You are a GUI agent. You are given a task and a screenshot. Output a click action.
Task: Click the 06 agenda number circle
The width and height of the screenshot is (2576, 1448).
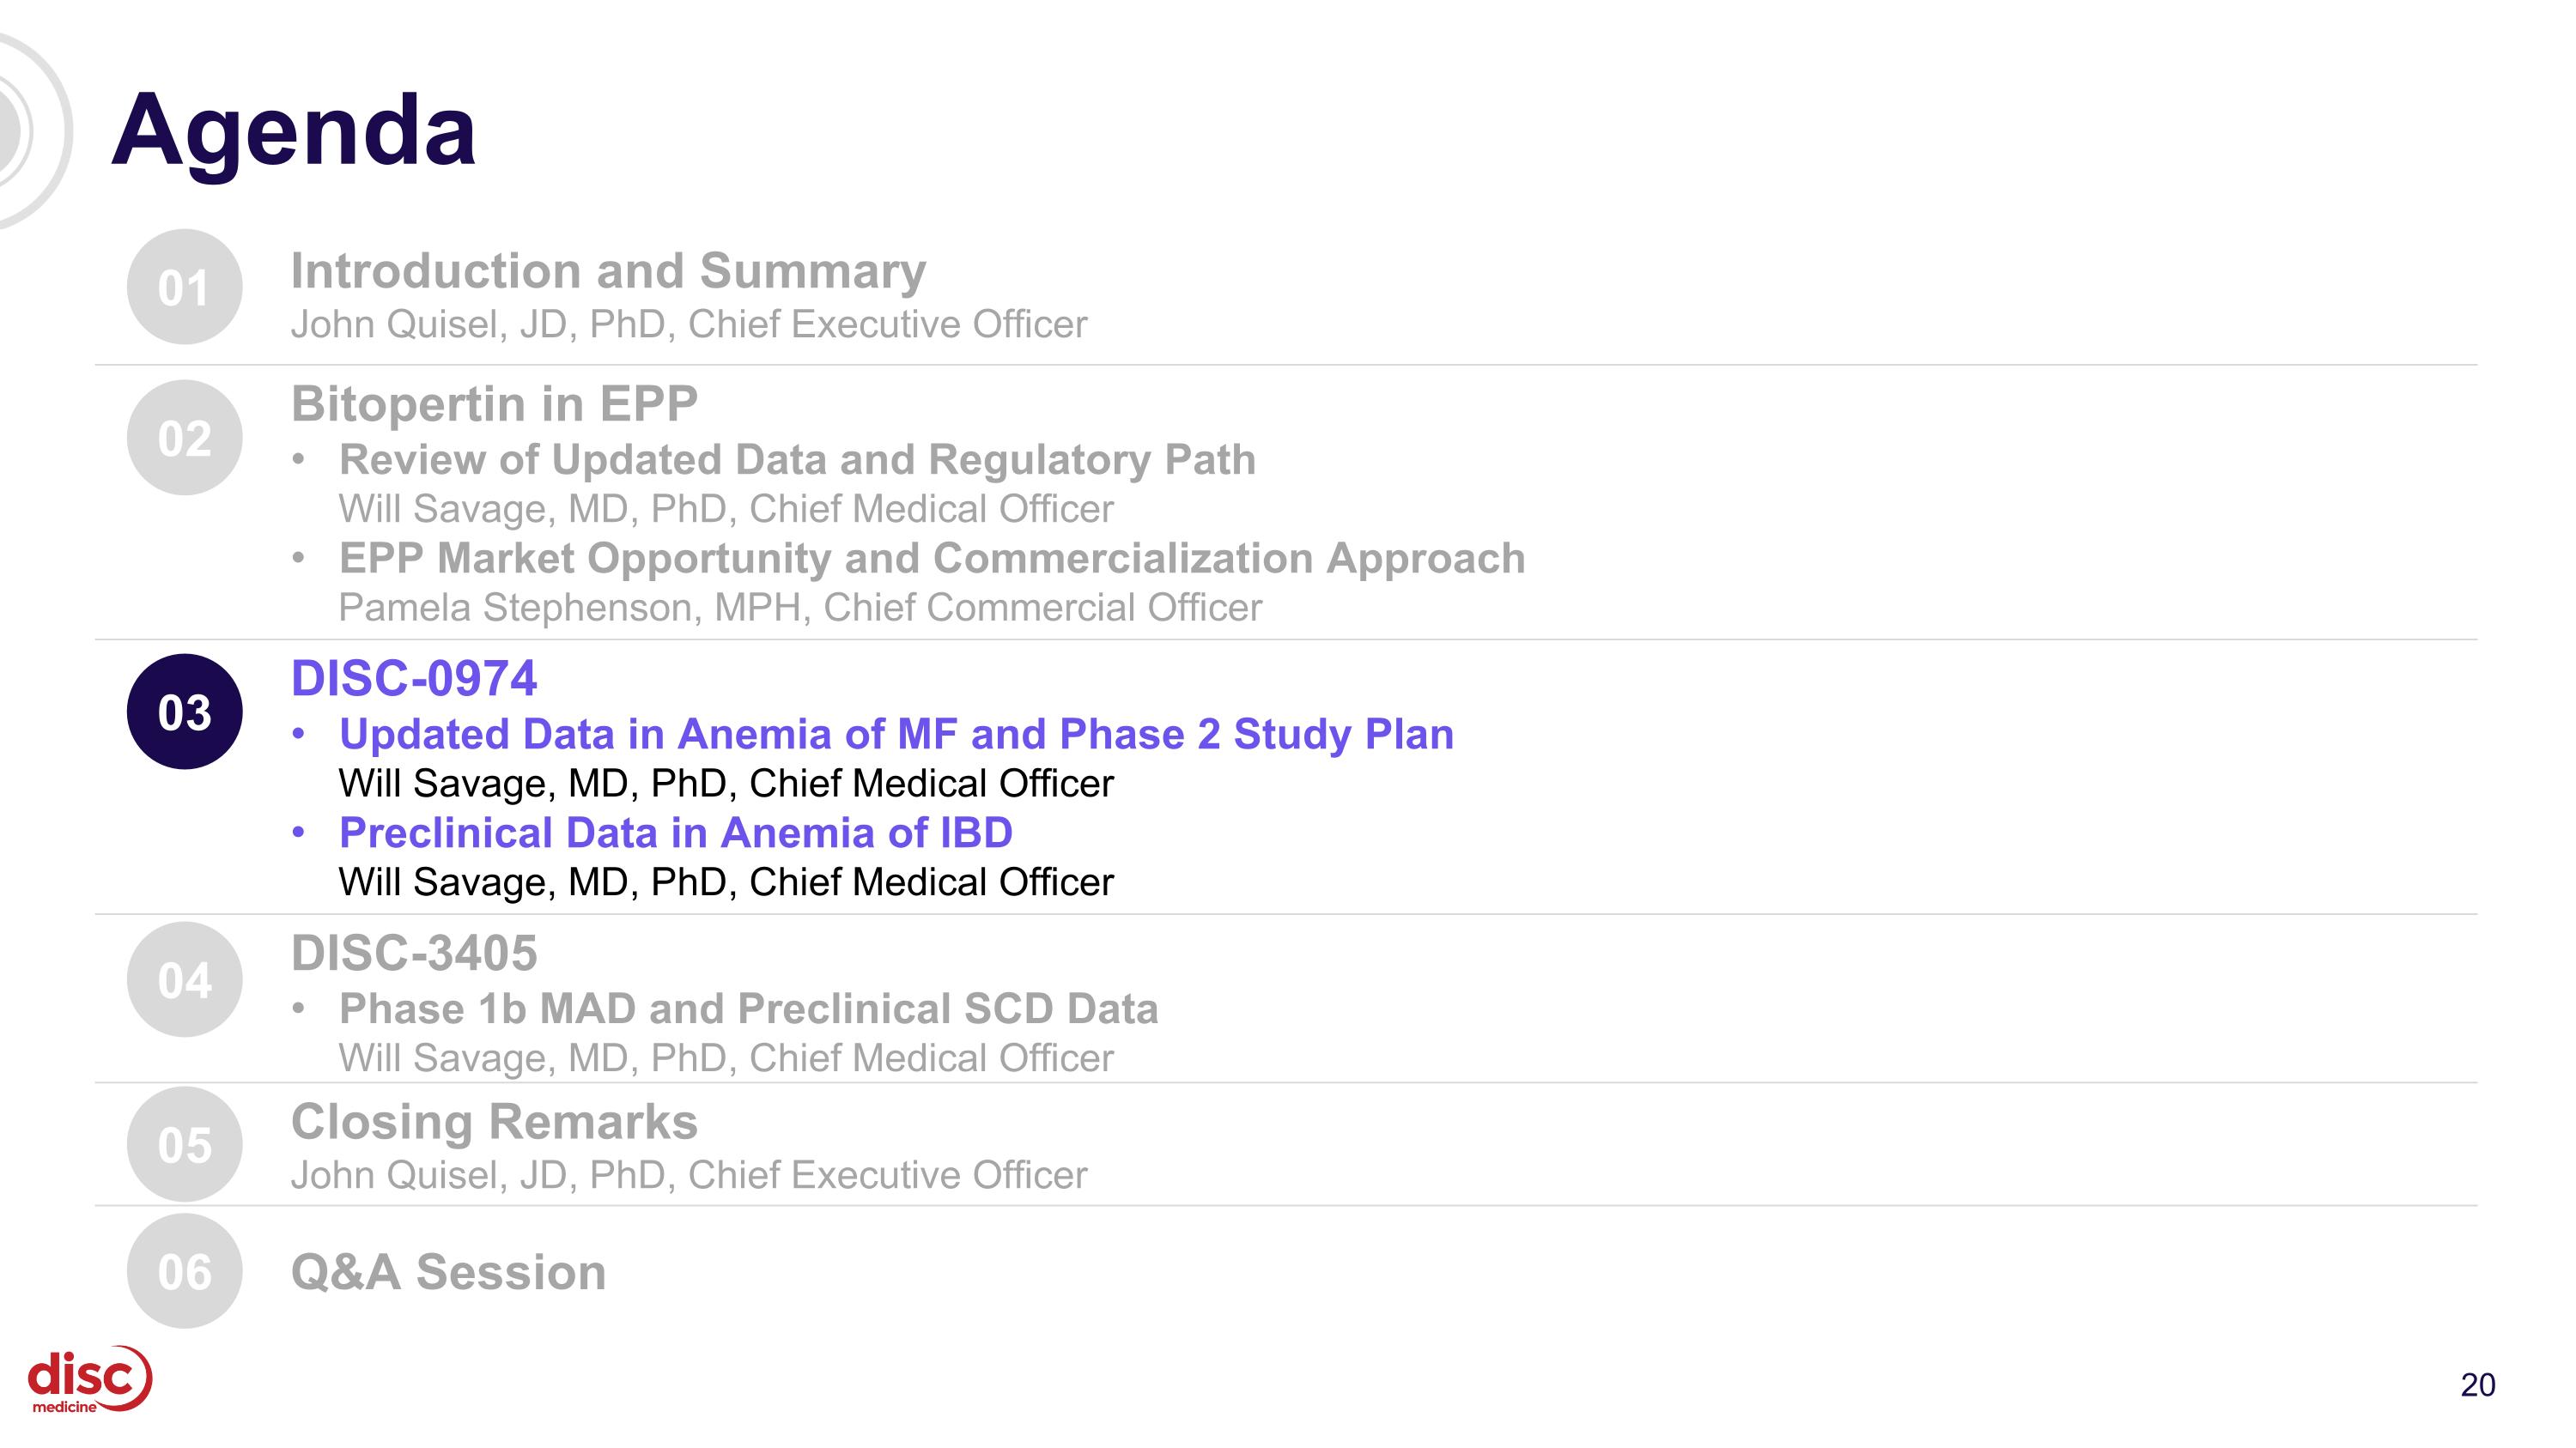tap(185, 1271)
